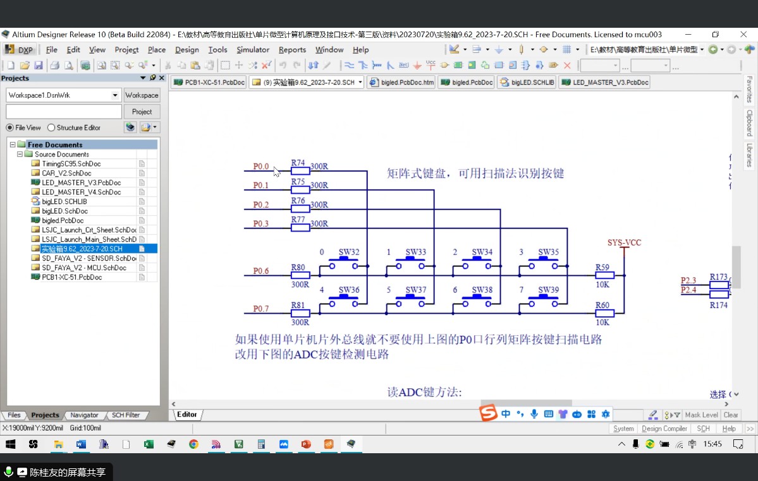
Task: Click the Save document icon in toolbar
Action: (x=39, y=65)
